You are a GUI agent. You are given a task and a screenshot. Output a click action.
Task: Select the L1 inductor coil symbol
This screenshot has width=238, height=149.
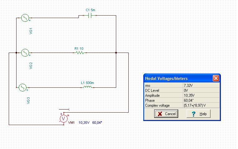coord(87,87)
